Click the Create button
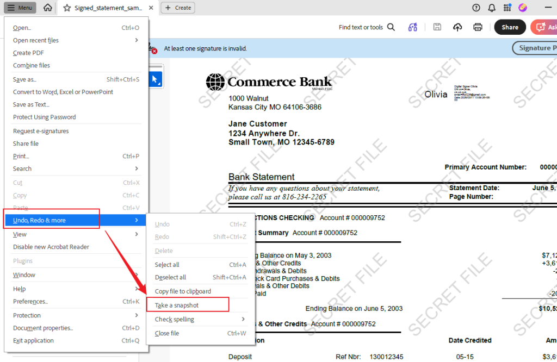557x362 pixels. (178, 8)
